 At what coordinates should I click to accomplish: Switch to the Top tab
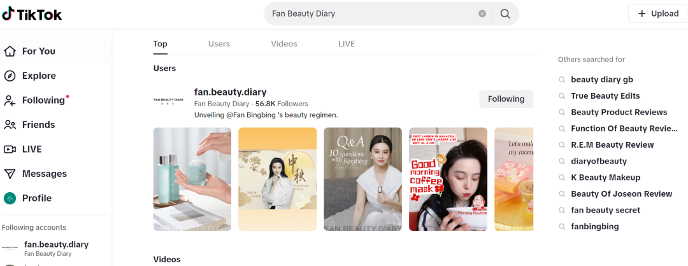[160, 44]
